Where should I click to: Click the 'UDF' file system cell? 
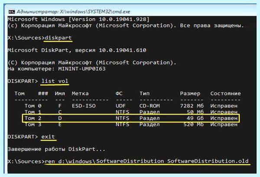coord(120,106)
